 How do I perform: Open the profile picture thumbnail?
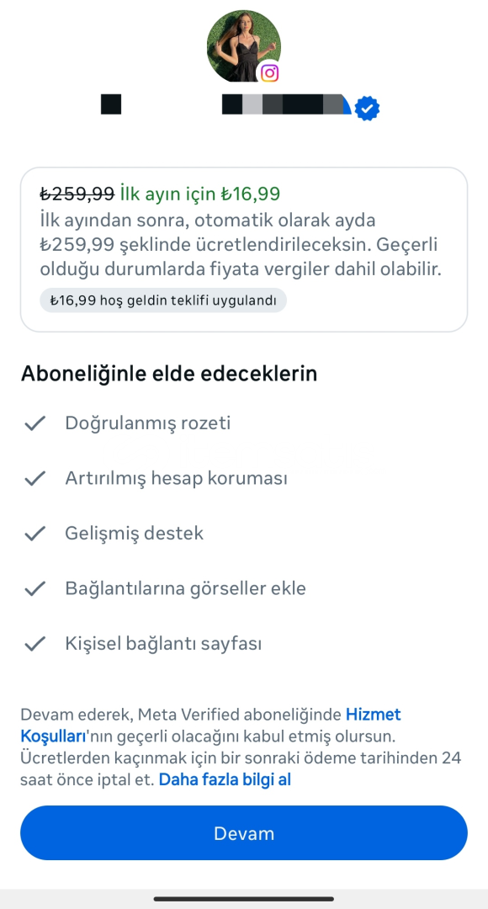pos(244,45)
